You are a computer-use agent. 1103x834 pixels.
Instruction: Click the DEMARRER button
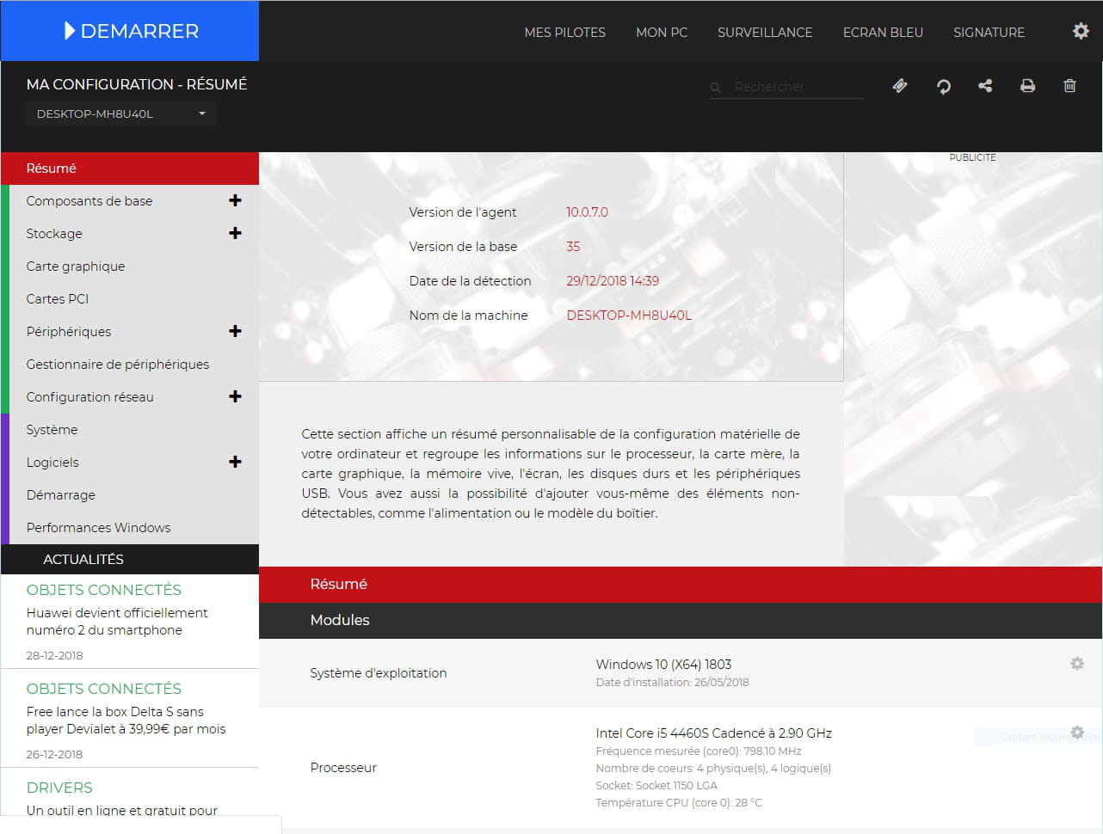[130, 31]
